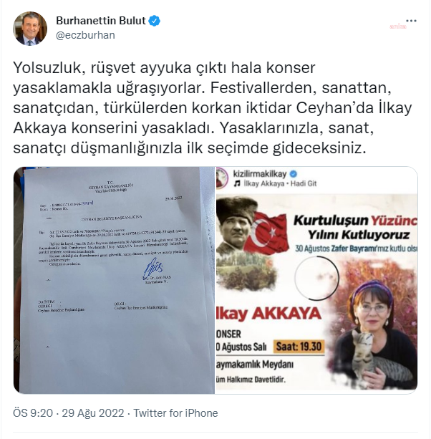This screenshot has height=439, width=431.
Task: Click the ÖS 9:20 · 29 Ağu 2022 timestamp
Action: pyautogui.click(x=68, y=413)
